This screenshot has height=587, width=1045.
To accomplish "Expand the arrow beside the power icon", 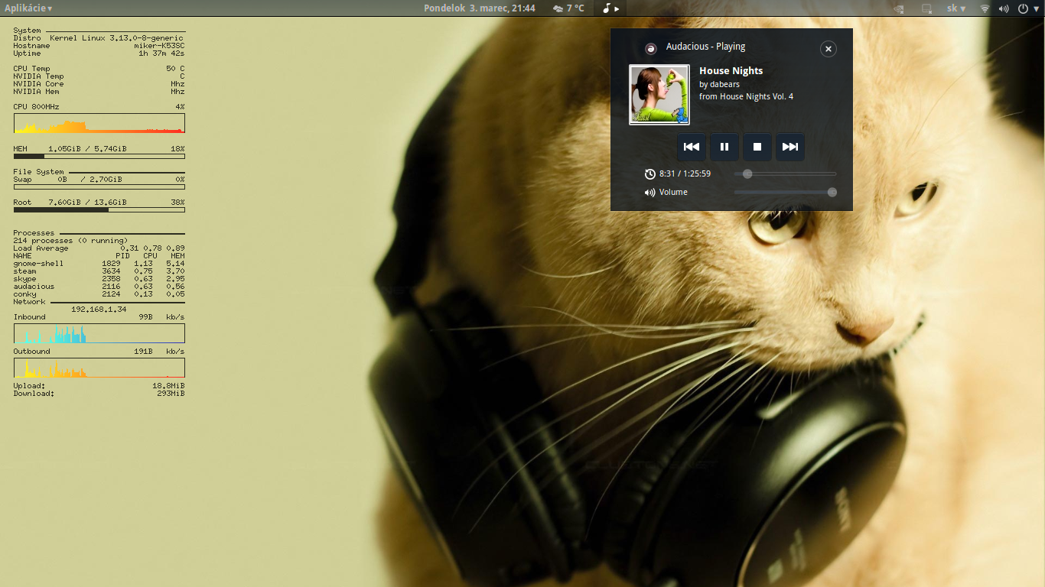I will pos(1036,9).
